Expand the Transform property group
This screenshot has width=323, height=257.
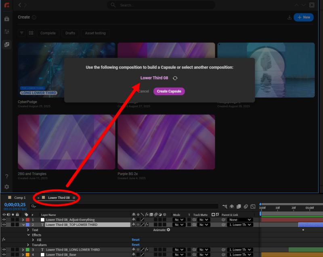click(x=28, y=245)
